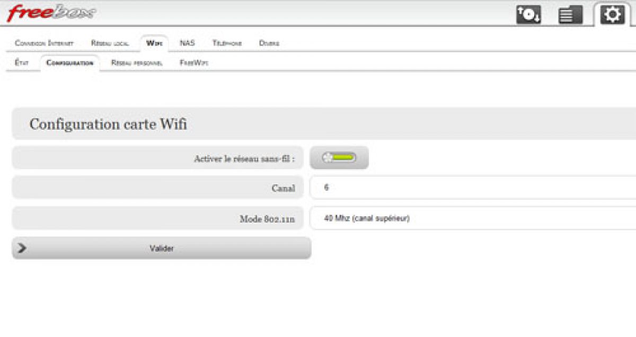
Task: Go to the NAS tab
Action: click(x=187, y=43)
